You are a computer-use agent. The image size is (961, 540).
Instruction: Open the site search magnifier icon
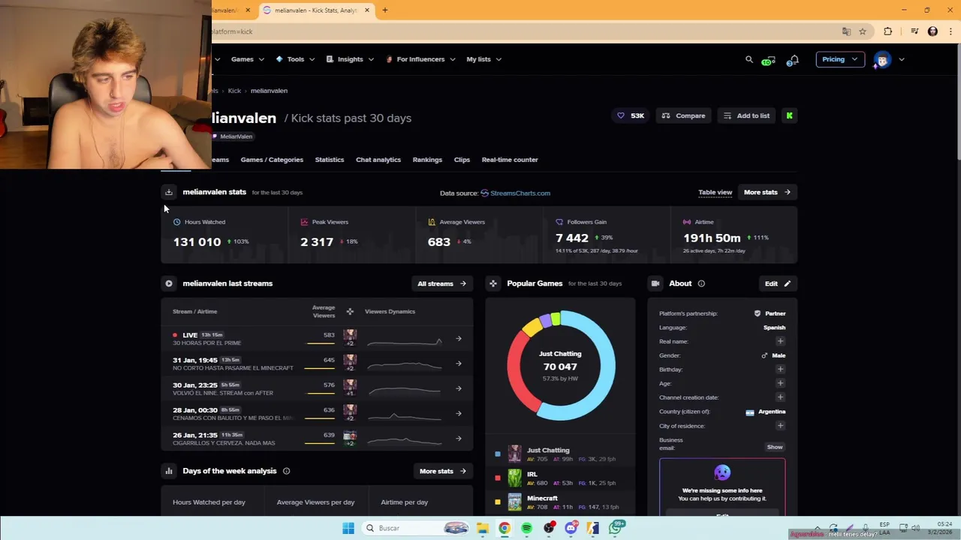pyautogui.click(x=749, y=59)
